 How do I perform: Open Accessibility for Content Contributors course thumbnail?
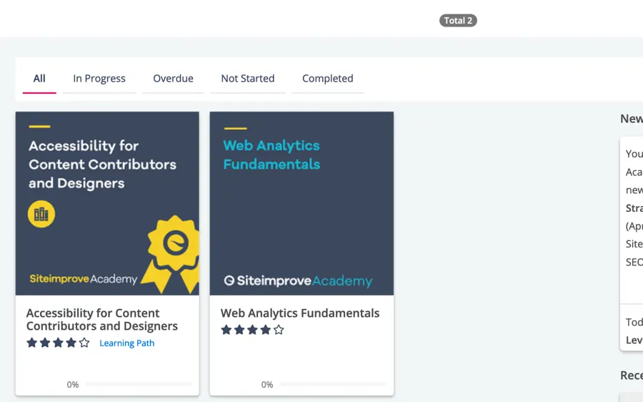point(107,203)
